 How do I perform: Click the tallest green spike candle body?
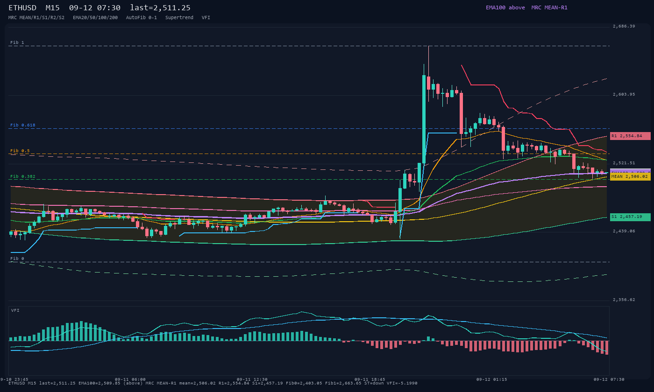(x=424, y=119)
